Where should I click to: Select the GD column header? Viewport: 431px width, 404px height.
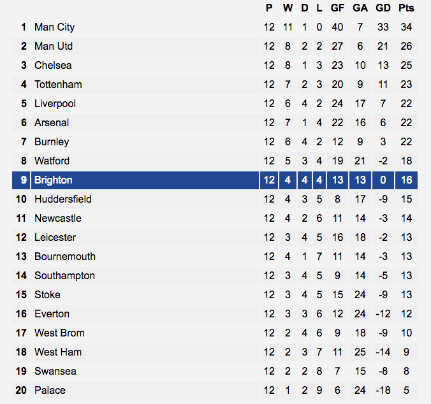[383, 8]
